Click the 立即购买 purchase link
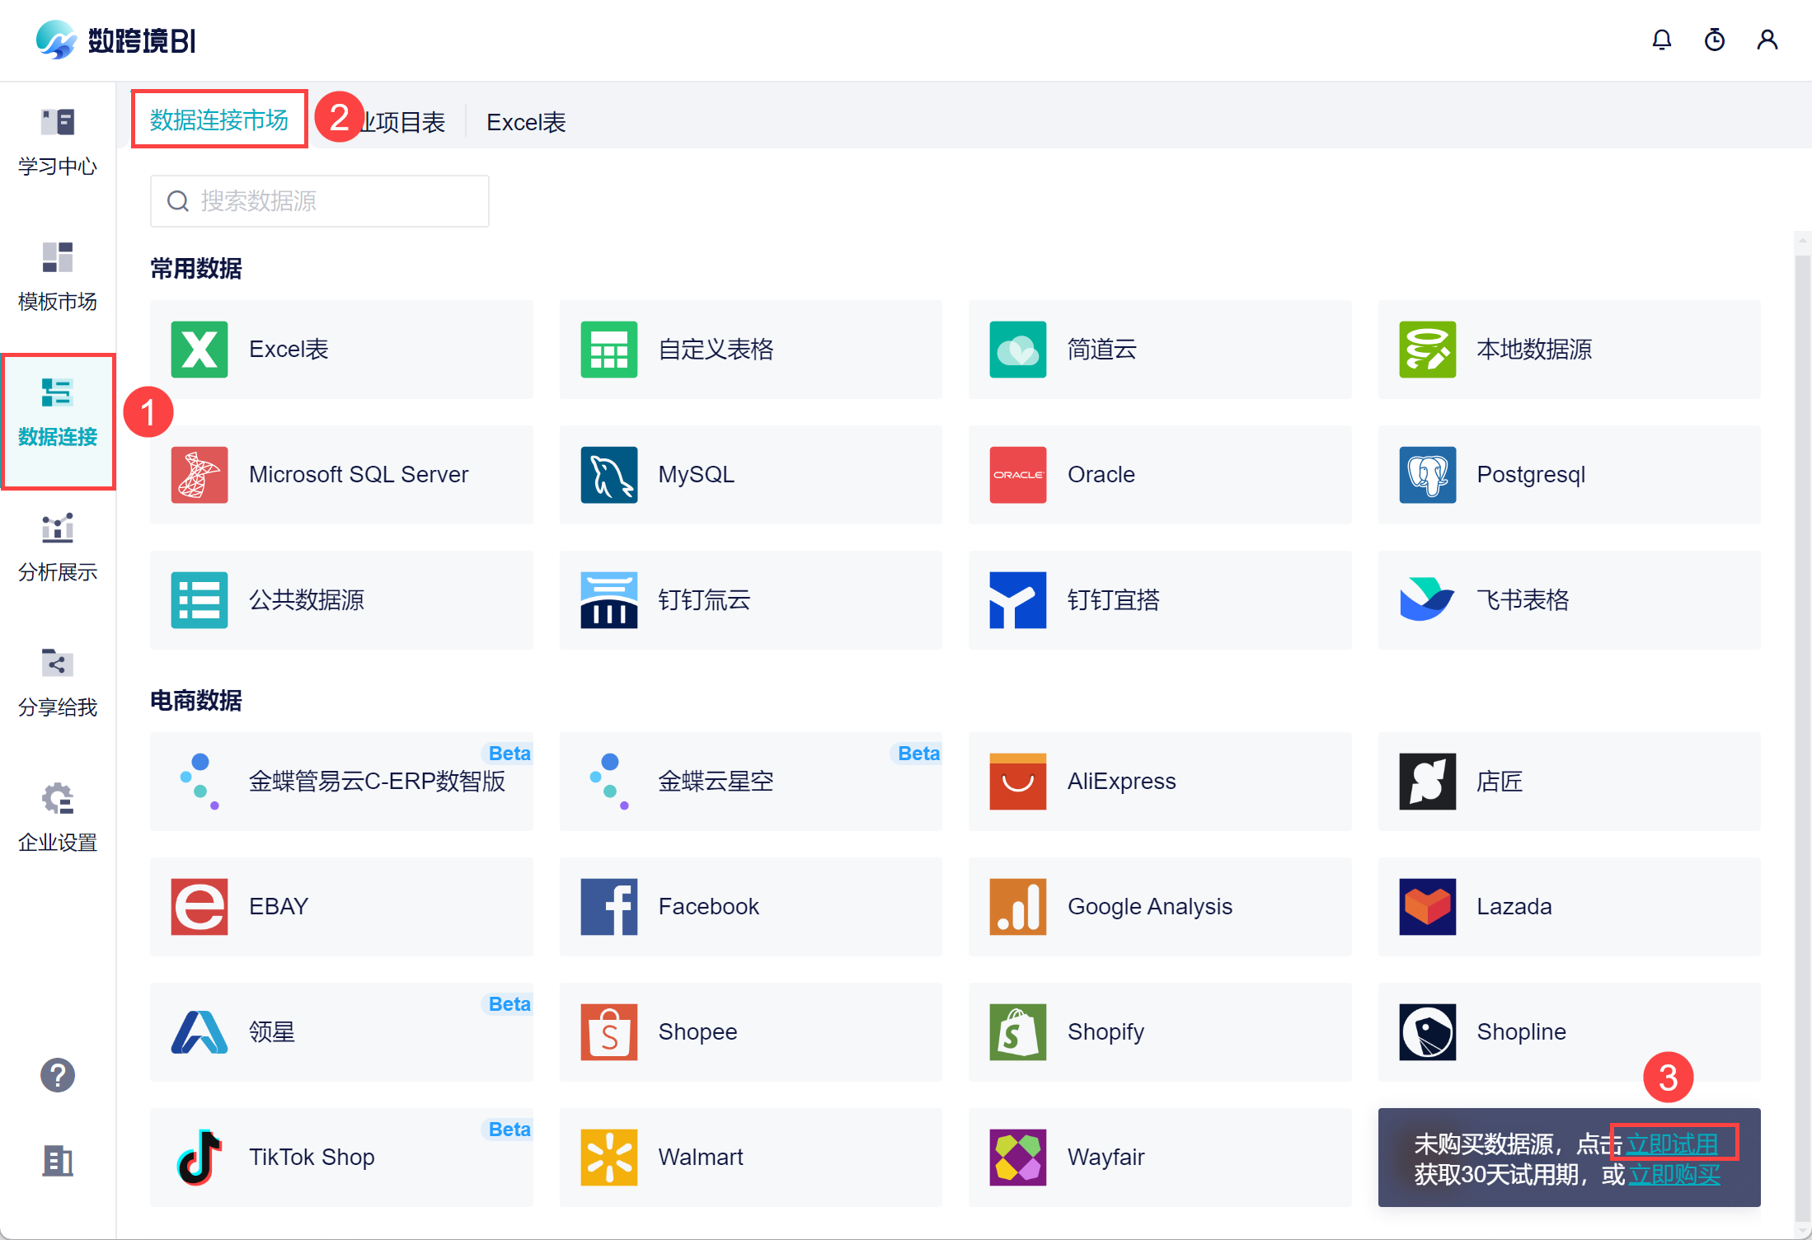This screenshot has width=1812, height=1240. tap(1675, 1175)
